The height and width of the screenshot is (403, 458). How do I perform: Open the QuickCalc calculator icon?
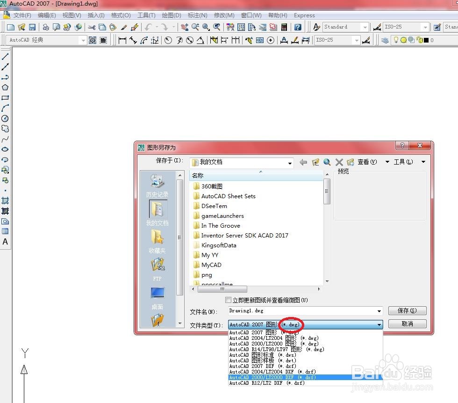click(284, 27)
